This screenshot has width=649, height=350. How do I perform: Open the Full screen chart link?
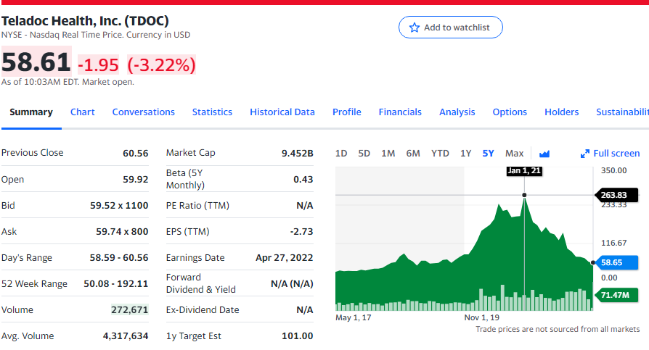(611, 154)
